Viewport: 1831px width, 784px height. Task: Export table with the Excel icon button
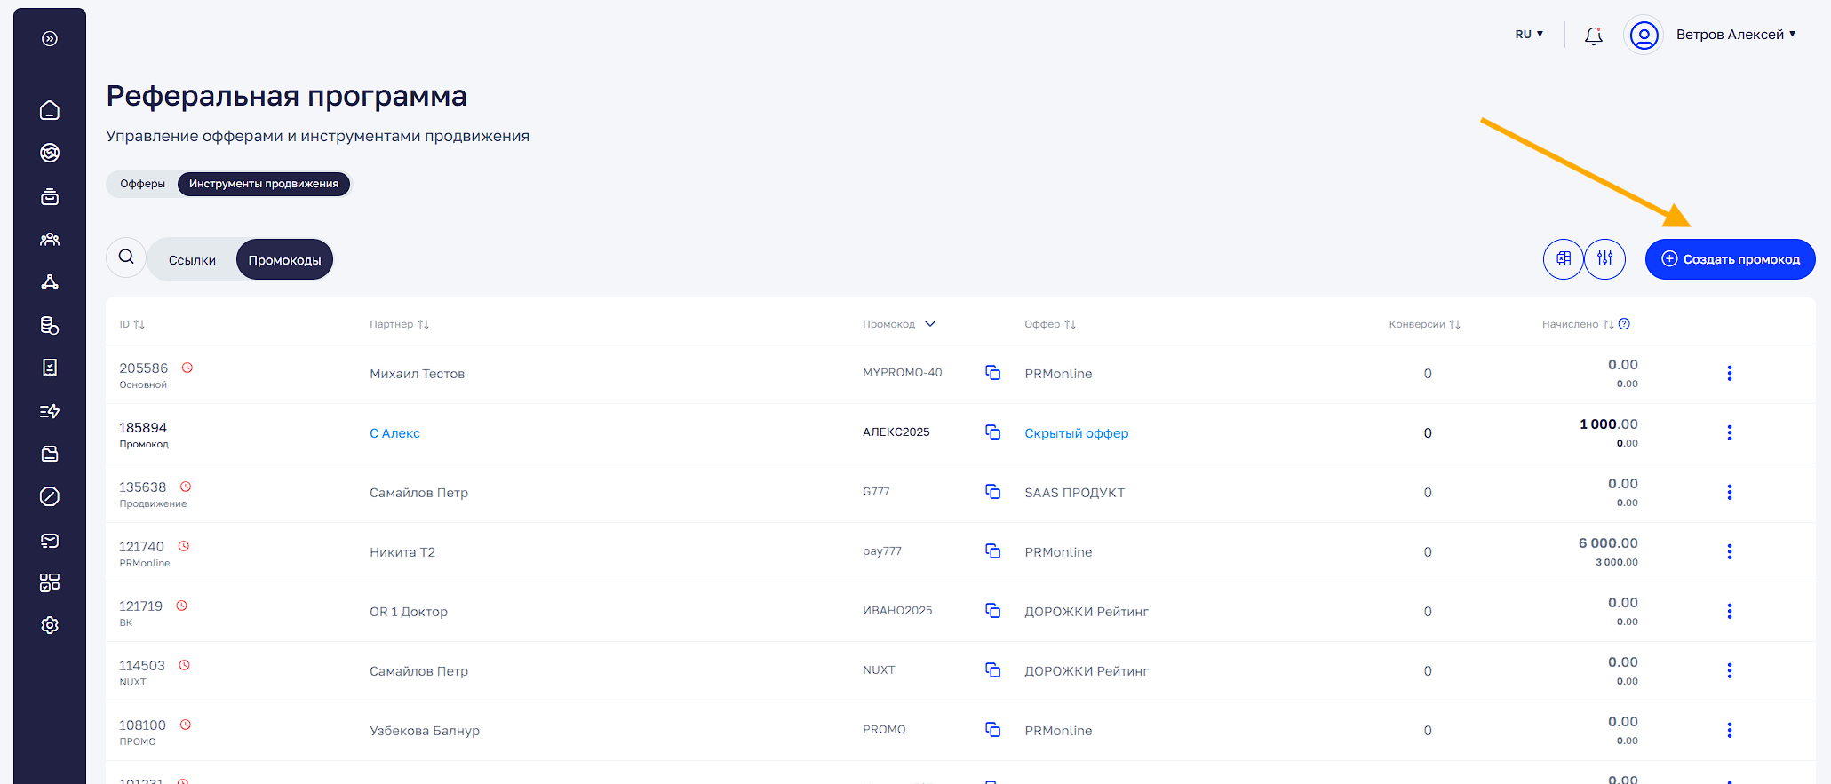click(1563, 259)
